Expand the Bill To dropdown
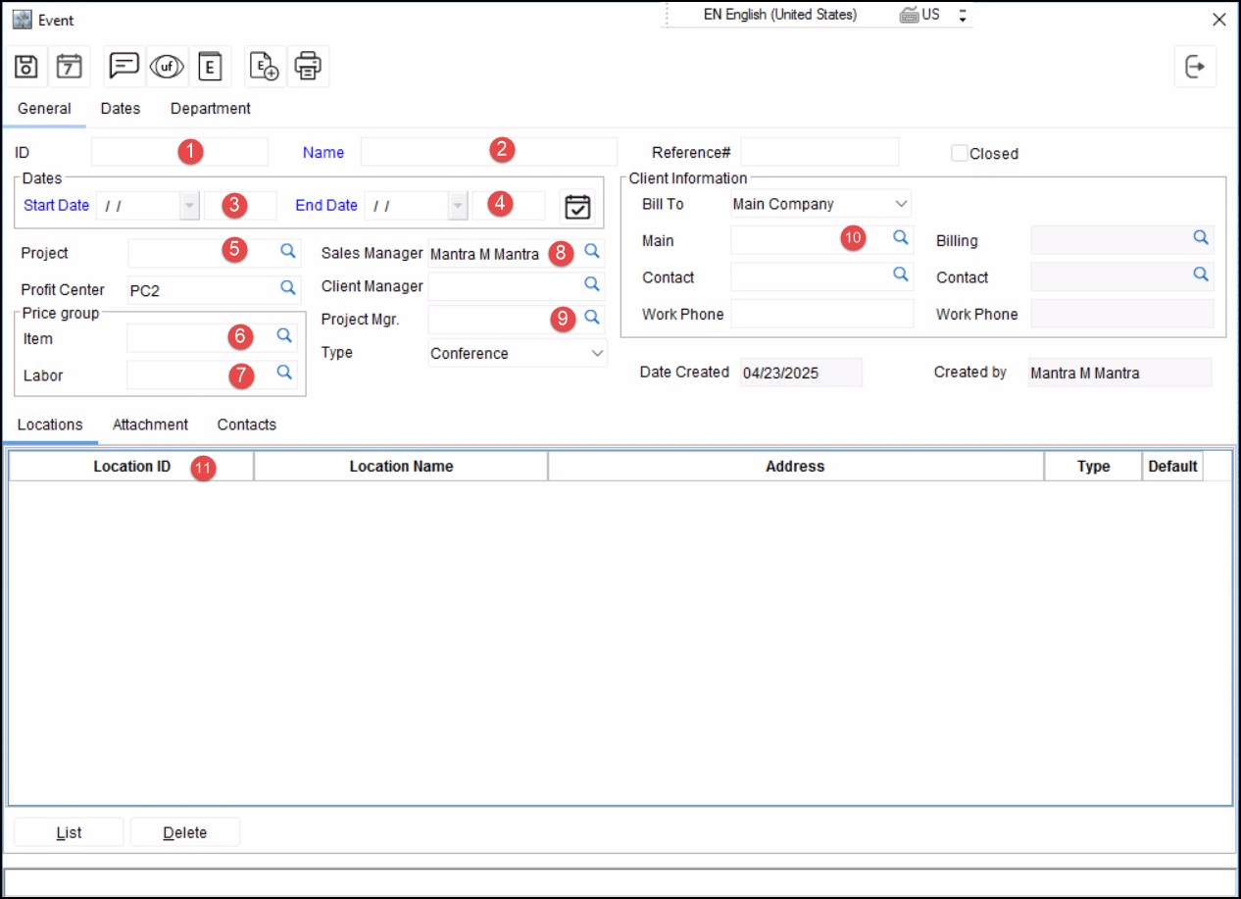 point(901,204)
